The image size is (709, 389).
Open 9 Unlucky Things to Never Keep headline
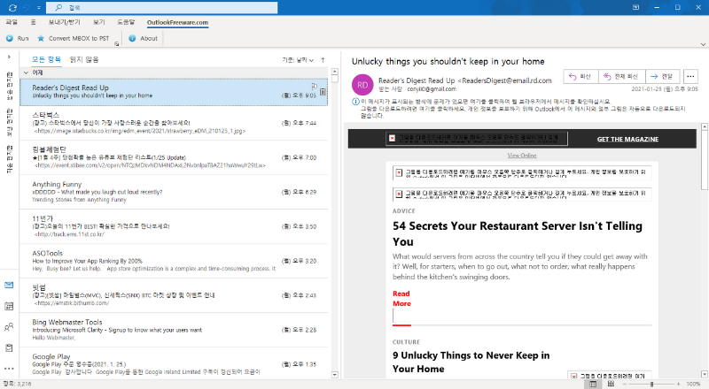[x=471, y=362]
